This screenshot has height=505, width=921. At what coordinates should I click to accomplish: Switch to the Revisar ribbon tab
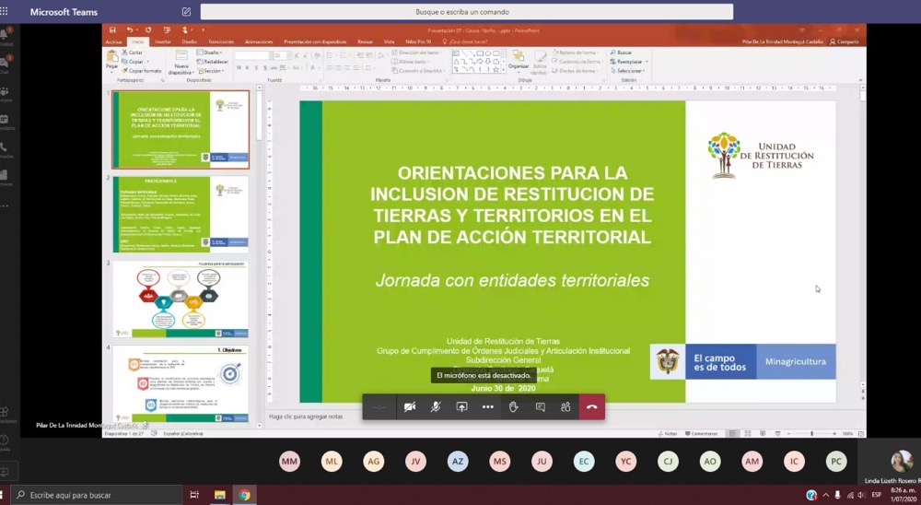pyautogui.click(x=365, y=41)
